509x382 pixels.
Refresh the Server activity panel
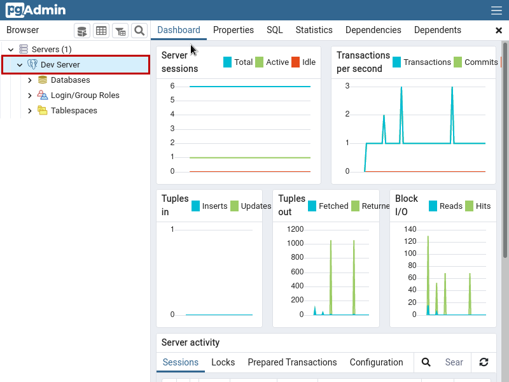click(x=484, y=362)
